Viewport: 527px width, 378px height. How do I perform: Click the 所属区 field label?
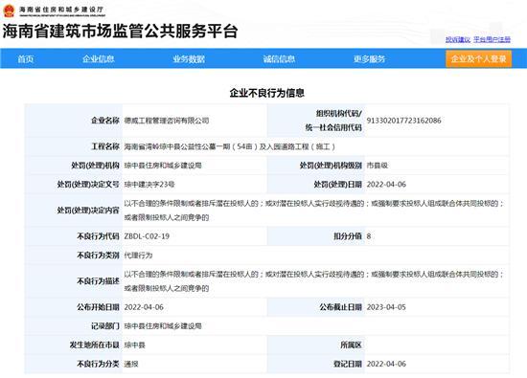[351, 345]
